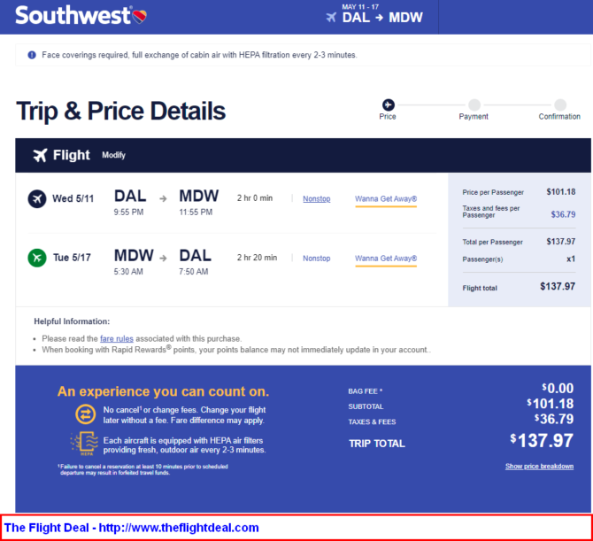Open the fare rules link
593x541 pixels.
tap(117, 338)
